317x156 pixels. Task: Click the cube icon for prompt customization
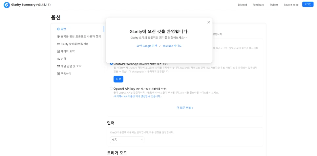click(x=58, y=36)
